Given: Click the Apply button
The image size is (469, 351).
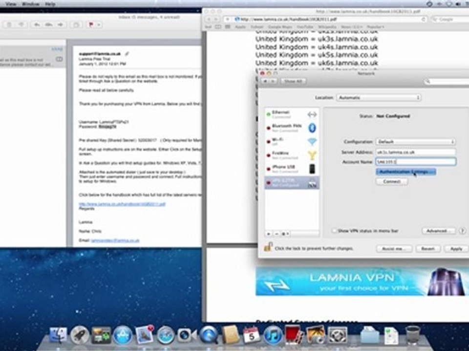Looking at the screenshot, I should (x=456, y=249).
